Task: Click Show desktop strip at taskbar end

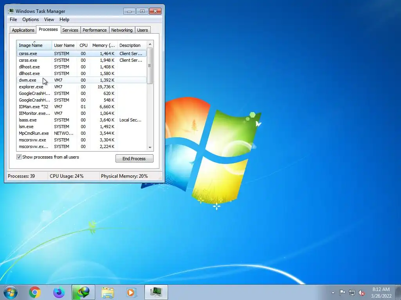Action: (398, 292)
